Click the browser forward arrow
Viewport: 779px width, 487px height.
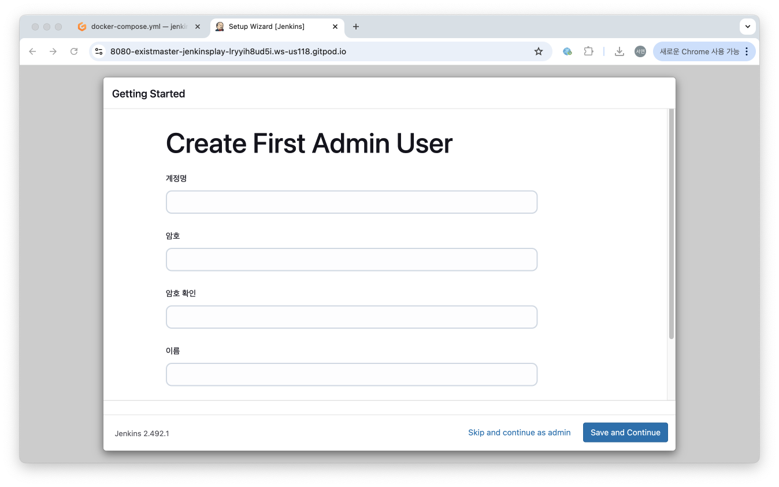(x=53, y=51)
